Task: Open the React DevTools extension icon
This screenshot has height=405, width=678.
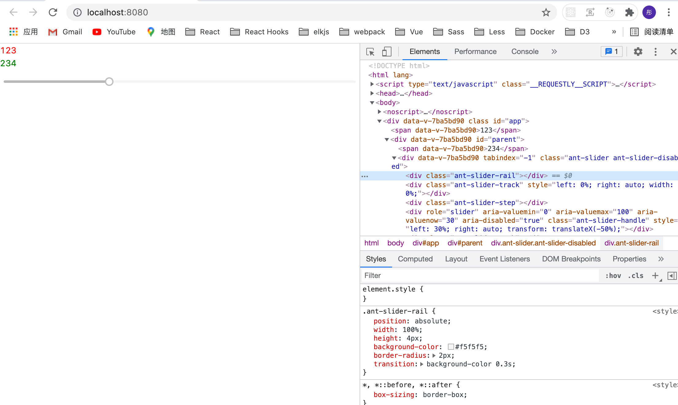Action: pyautogui.click(x=571, y=12)
